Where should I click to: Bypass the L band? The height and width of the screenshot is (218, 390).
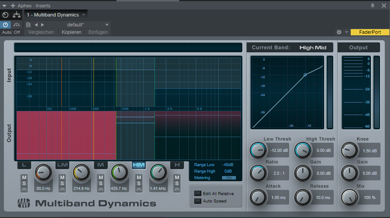[24, 189]
